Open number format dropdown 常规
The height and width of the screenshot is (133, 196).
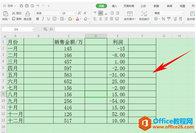click(182, 13)
